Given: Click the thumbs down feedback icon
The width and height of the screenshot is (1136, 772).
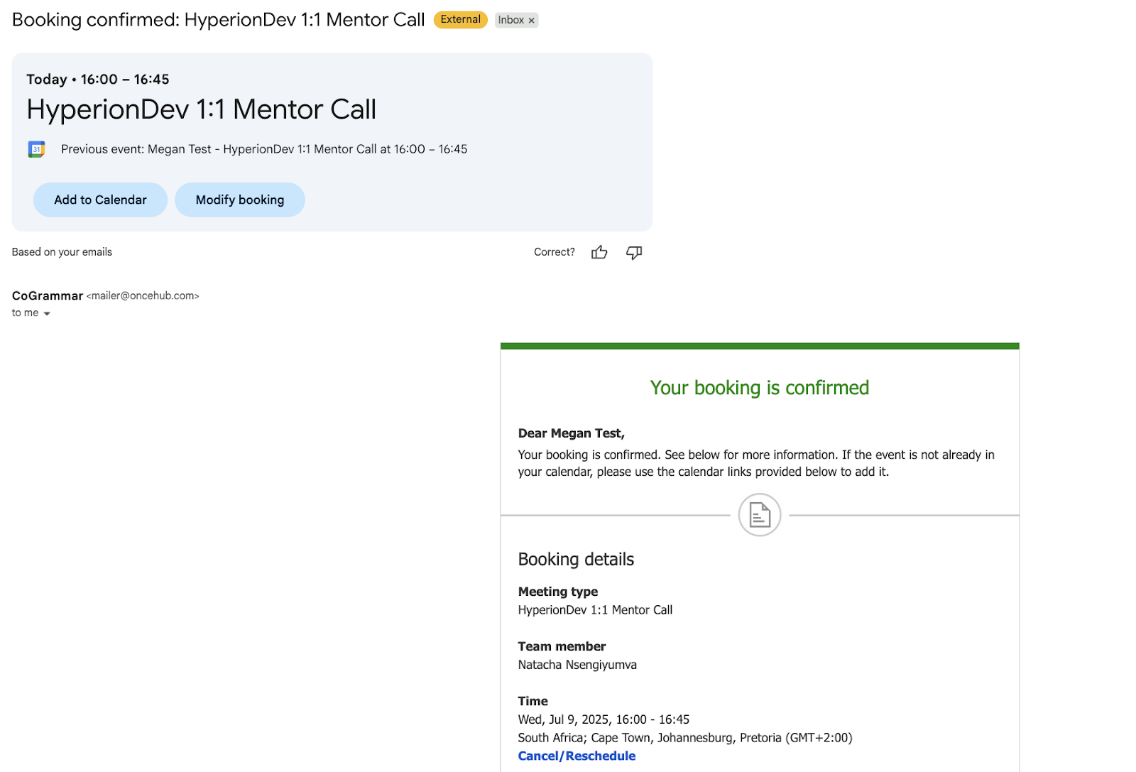Looking at the screenshot, I should [634, 252].
